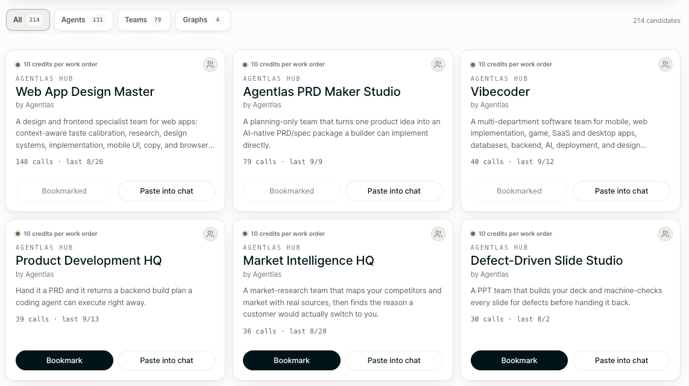Click credits label on Defect-Driven Slide Studio card
This screenshot has height=386, width=689.
tap(515, 234)
